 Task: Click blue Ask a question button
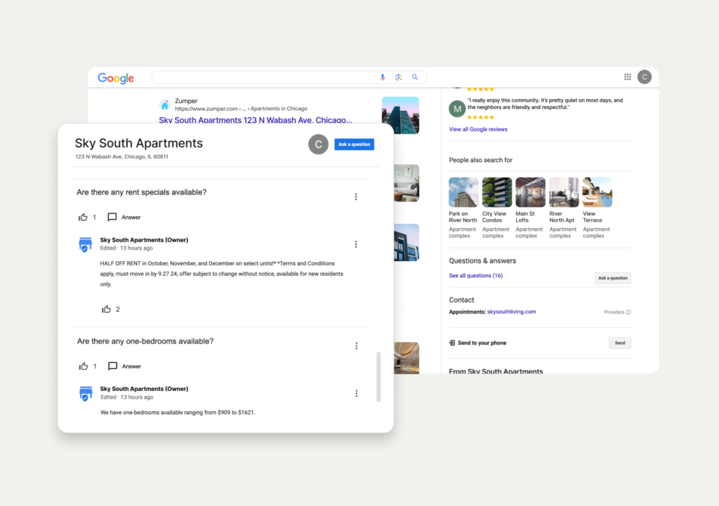354,145
